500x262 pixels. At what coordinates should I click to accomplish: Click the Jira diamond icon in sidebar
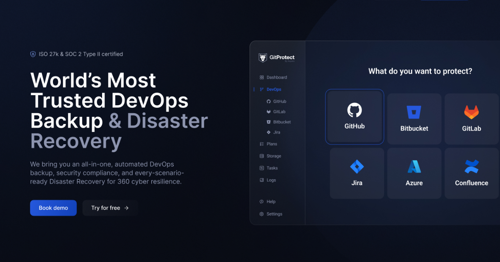point(269,132)
